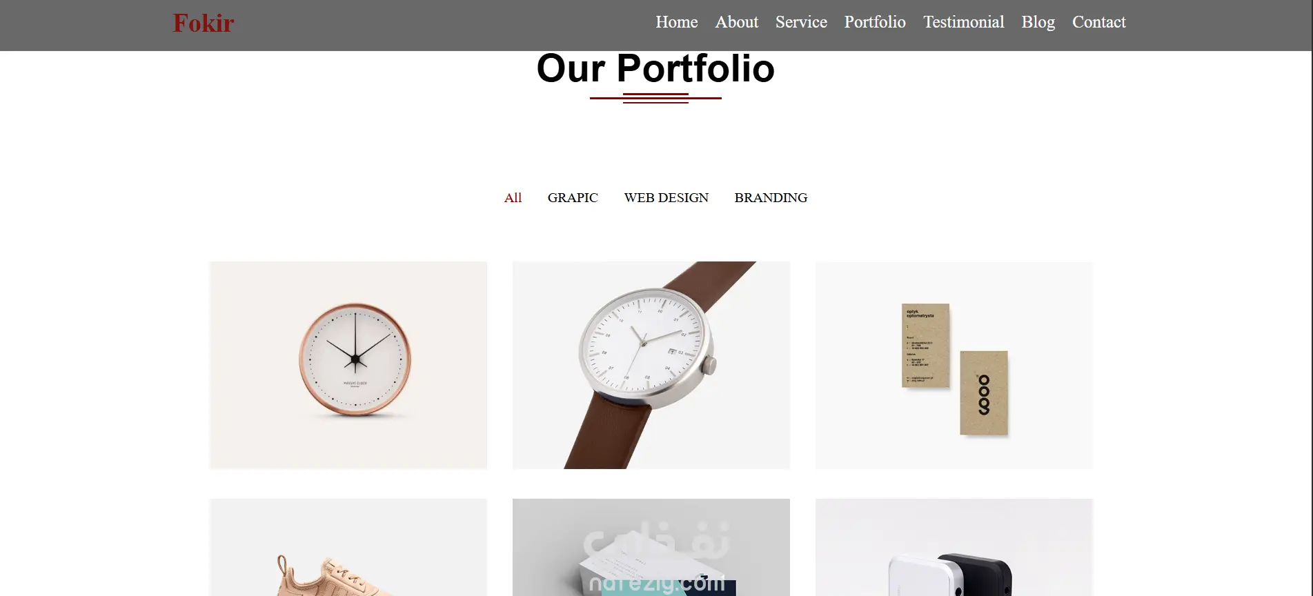Open the blurred business card thumbnail
Viewport: 1313px width, 596px height.
click(x=651, y=547)
